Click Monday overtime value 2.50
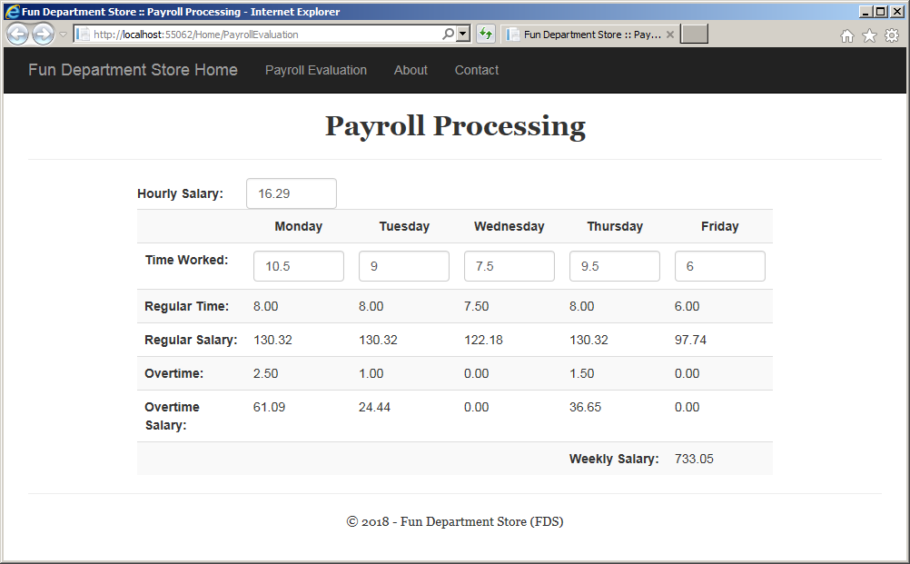The width and height of the screenshot is (910, 564). click(x=266, y=373)
